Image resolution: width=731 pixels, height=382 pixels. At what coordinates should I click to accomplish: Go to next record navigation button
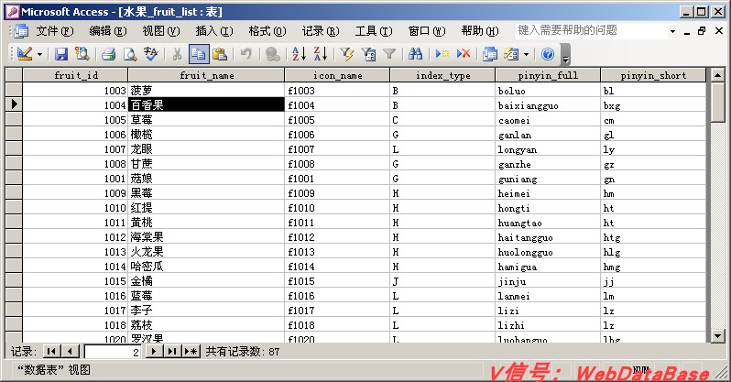pyautogui.click(x=154, y=351)
